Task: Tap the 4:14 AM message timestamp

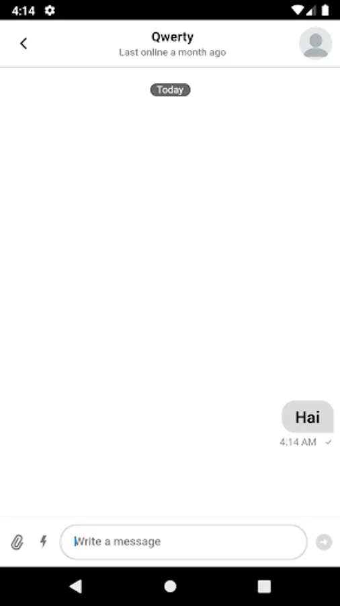Action: 298,442
